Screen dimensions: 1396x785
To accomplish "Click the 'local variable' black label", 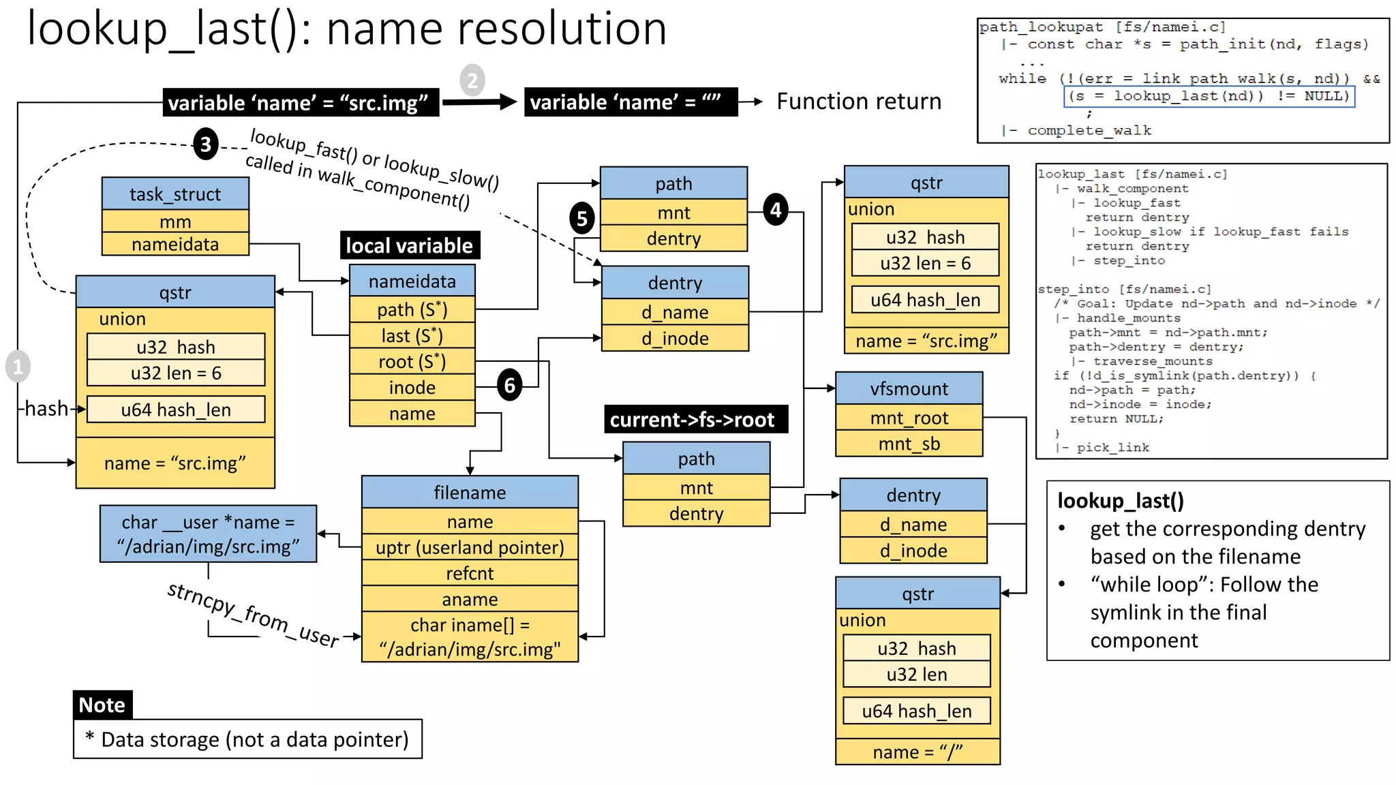I will click(409, 245).
